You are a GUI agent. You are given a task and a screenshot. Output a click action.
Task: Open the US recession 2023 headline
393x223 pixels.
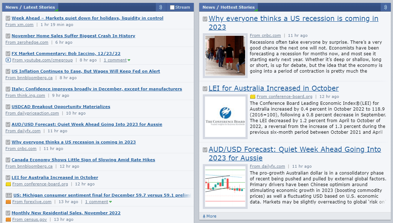click(293, 18)
